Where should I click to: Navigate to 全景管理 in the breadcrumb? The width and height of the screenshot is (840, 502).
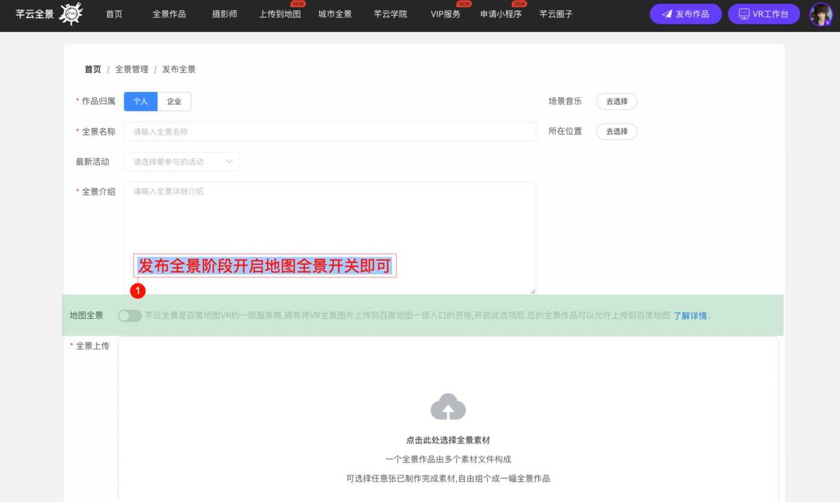(132, 69)
